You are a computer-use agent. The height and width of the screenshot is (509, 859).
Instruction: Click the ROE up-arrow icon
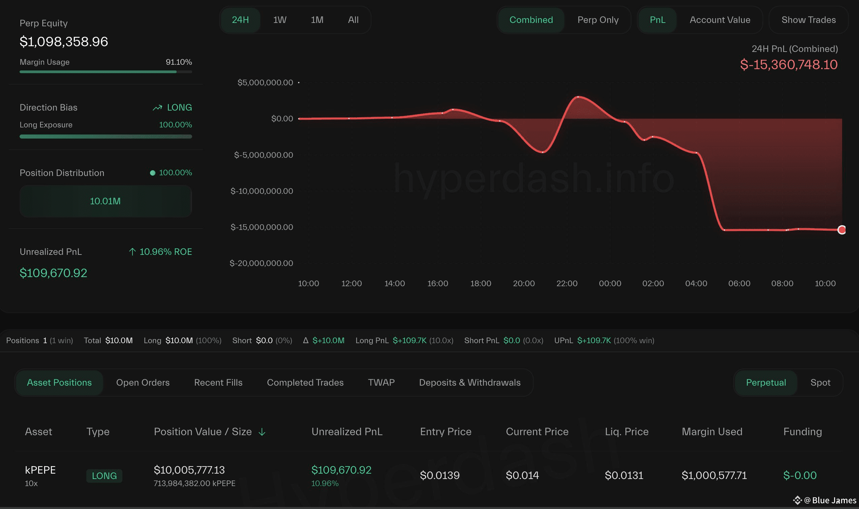pos(132,252)
